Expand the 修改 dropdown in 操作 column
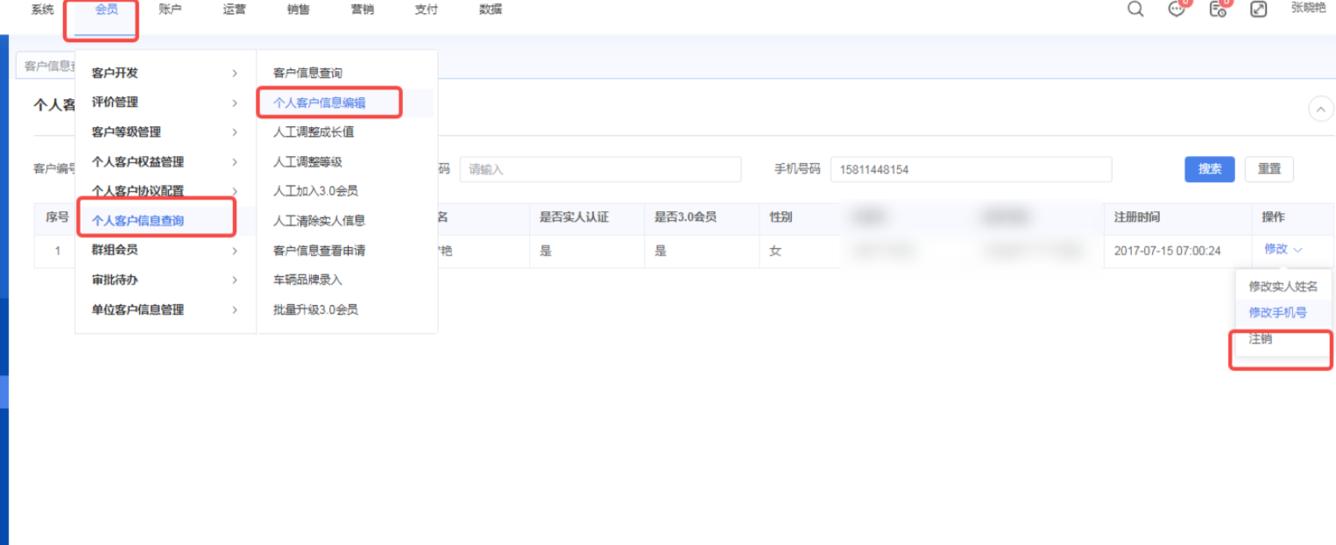The height and width of the screenshot is (545, 1336). [x=1283, y=250]
